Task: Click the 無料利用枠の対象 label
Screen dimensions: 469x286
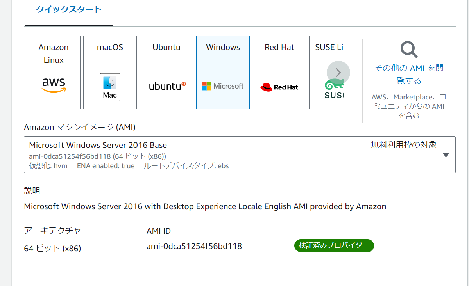Action: [404, 145]
